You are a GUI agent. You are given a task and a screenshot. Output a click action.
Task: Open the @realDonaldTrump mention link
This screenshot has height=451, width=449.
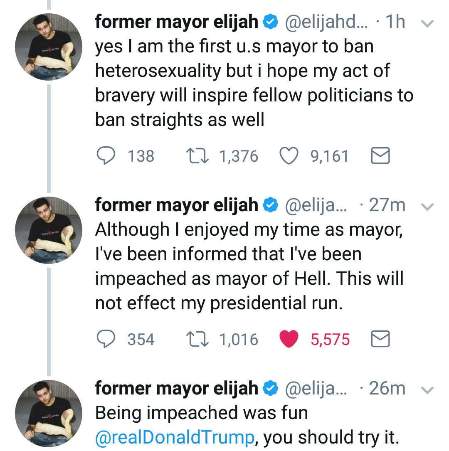click(175, 437)
